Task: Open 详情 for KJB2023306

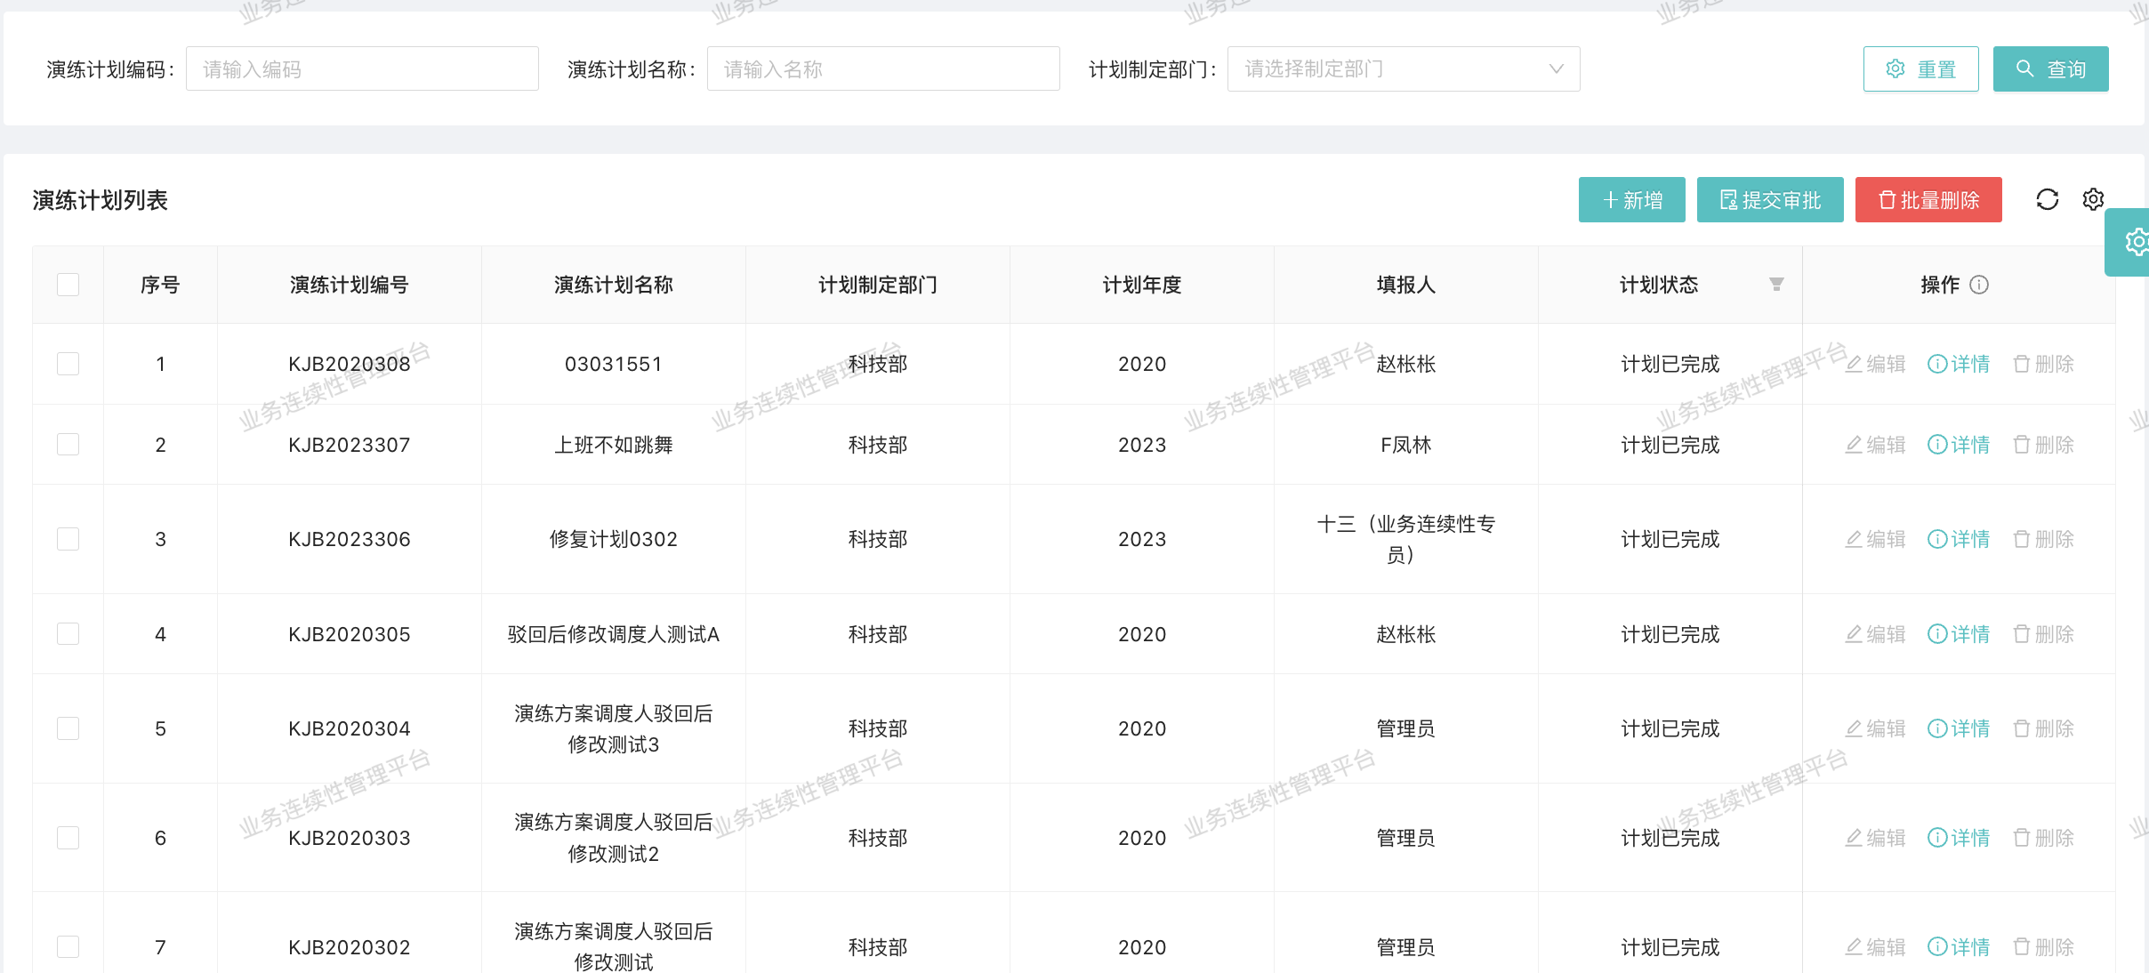Action: pyautogui.click(x=1959, y=539)
